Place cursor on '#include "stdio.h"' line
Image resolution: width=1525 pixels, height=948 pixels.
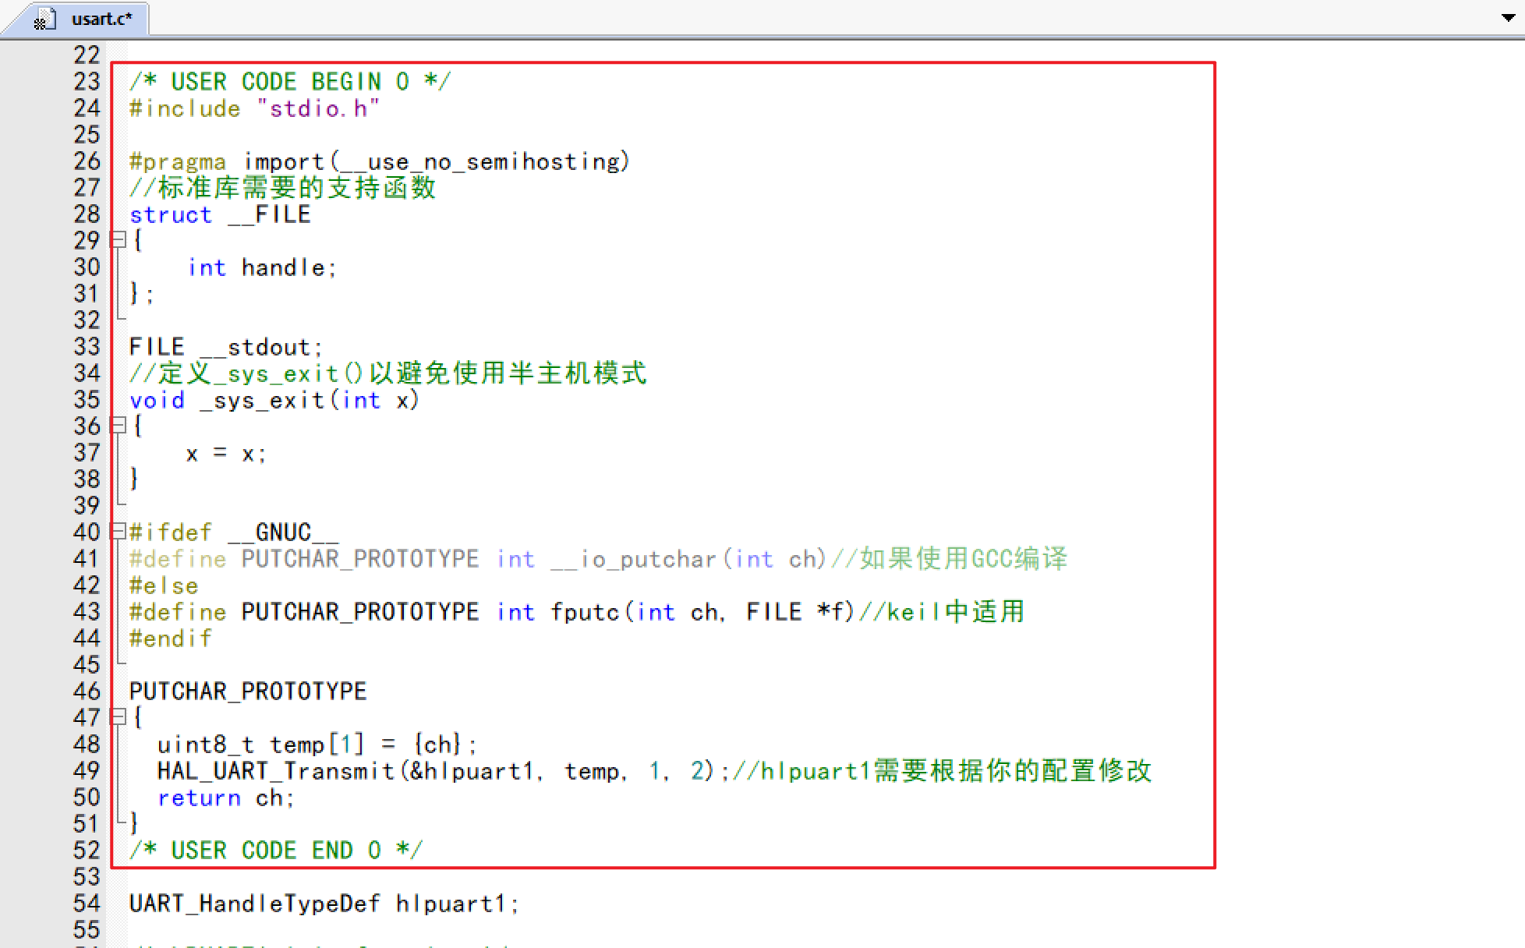click(254, 108)
